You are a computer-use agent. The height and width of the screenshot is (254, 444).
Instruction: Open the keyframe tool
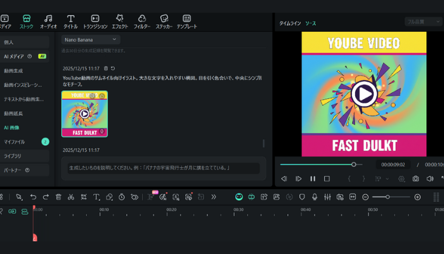click(x=134, y=197)
